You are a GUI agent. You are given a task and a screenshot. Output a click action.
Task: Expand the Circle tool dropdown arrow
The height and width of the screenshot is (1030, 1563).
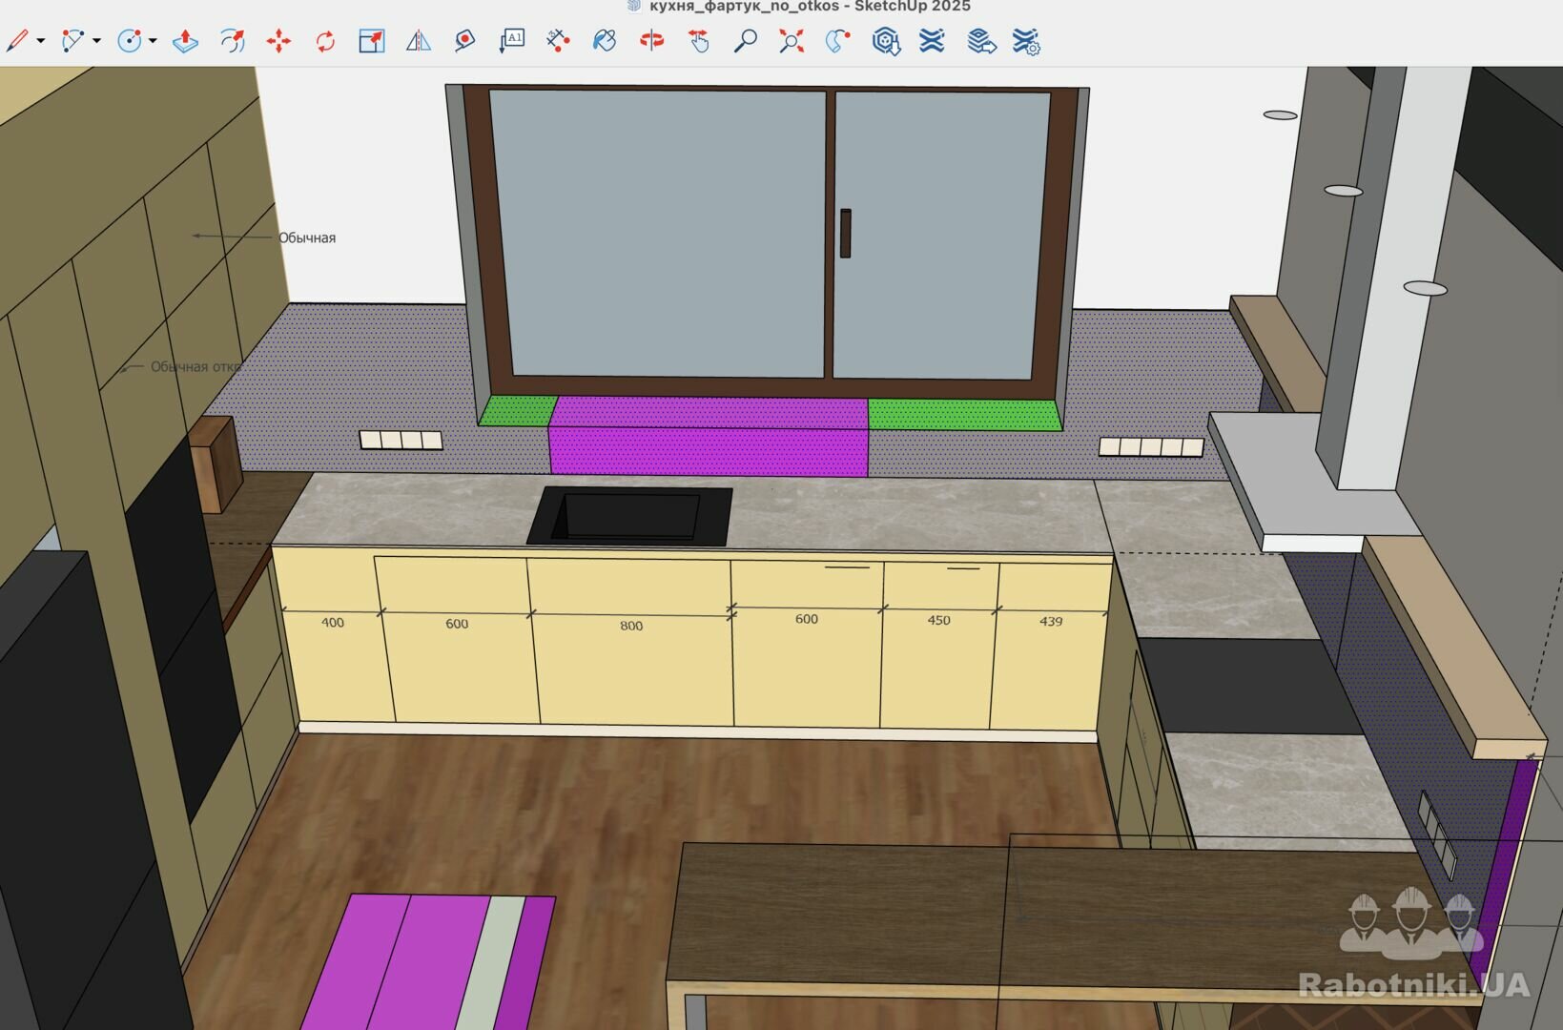(153, 41)
